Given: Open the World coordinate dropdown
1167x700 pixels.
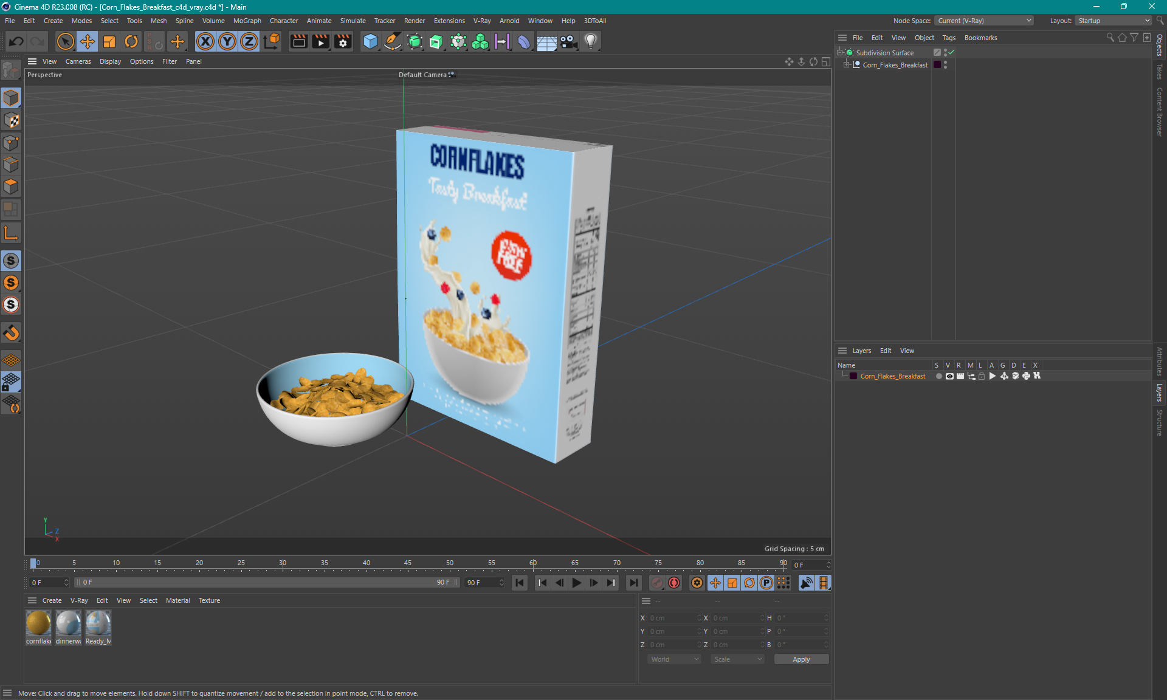Looking at the screenshot, I should coord(674,659).
